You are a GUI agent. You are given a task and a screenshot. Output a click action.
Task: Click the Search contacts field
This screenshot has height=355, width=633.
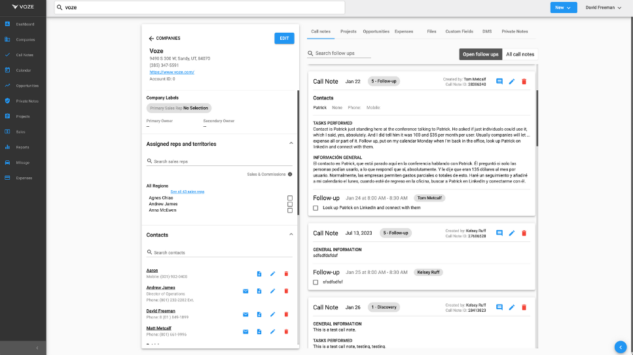pos(219,252)
